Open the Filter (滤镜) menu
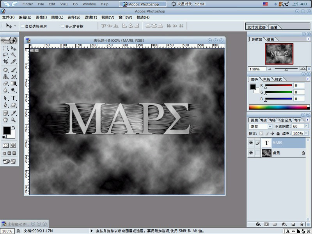This screenshot has height=234, width=312. (90, 18)
